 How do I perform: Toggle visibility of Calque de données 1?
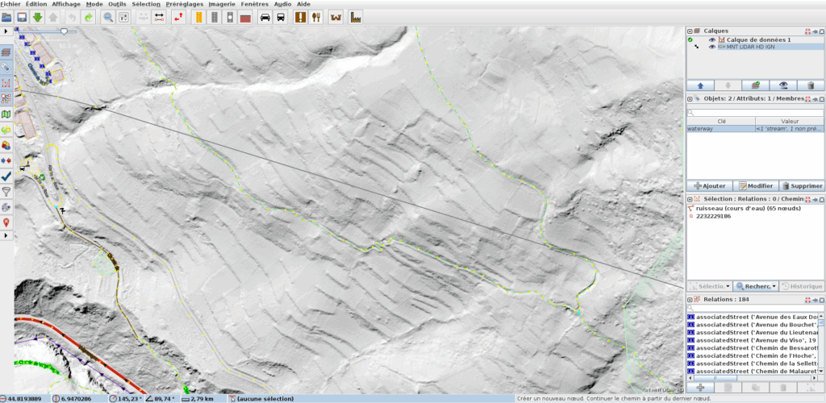[712, 39]
